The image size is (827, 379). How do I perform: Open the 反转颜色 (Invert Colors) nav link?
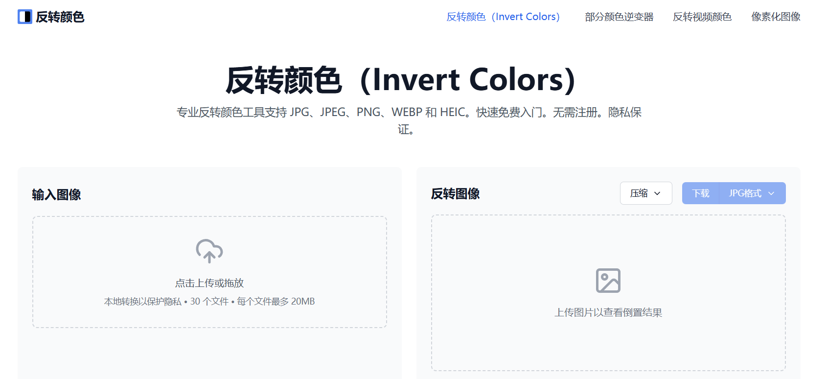tap(504, 17)
